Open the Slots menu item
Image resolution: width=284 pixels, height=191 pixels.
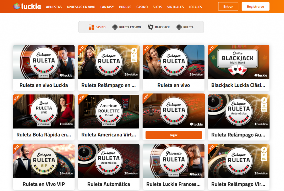click(x=158, y=7)
